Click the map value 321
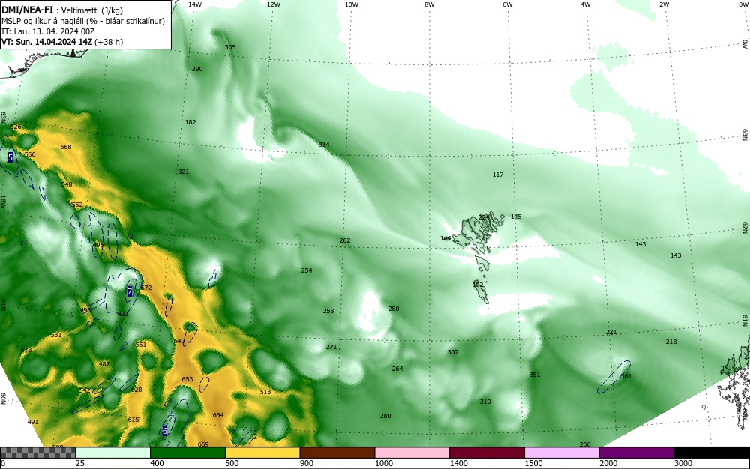 [184, 172]
